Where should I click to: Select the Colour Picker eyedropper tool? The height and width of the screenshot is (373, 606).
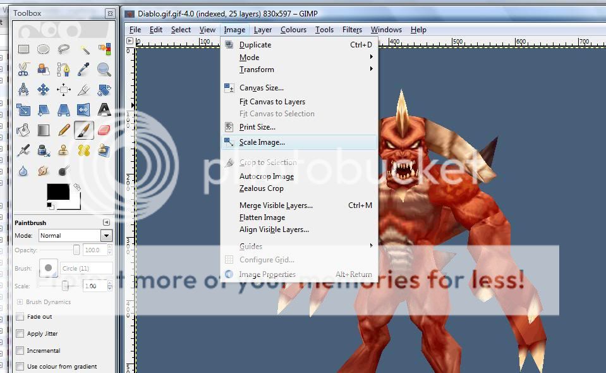point(84,70)
